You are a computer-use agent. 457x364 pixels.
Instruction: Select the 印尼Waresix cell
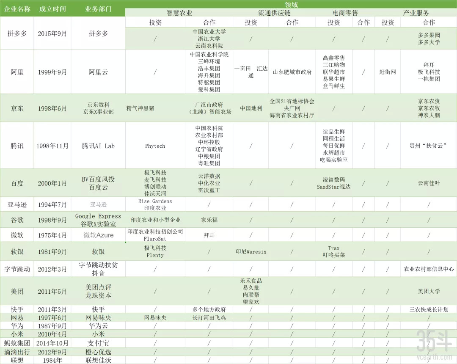(x=251, y=252)
